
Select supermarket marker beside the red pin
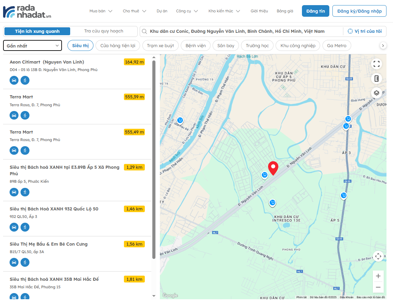[264, 175]
